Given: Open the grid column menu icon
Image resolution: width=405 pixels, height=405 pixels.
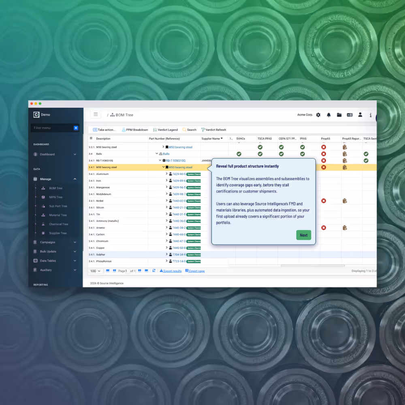Looking at the screenshot, I should point(91,139).
